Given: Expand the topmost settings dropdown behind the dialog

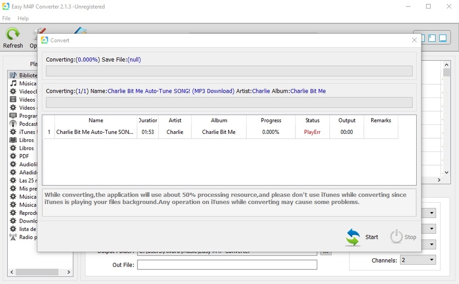Looking at the screenshot, I should tap(431, 213).
